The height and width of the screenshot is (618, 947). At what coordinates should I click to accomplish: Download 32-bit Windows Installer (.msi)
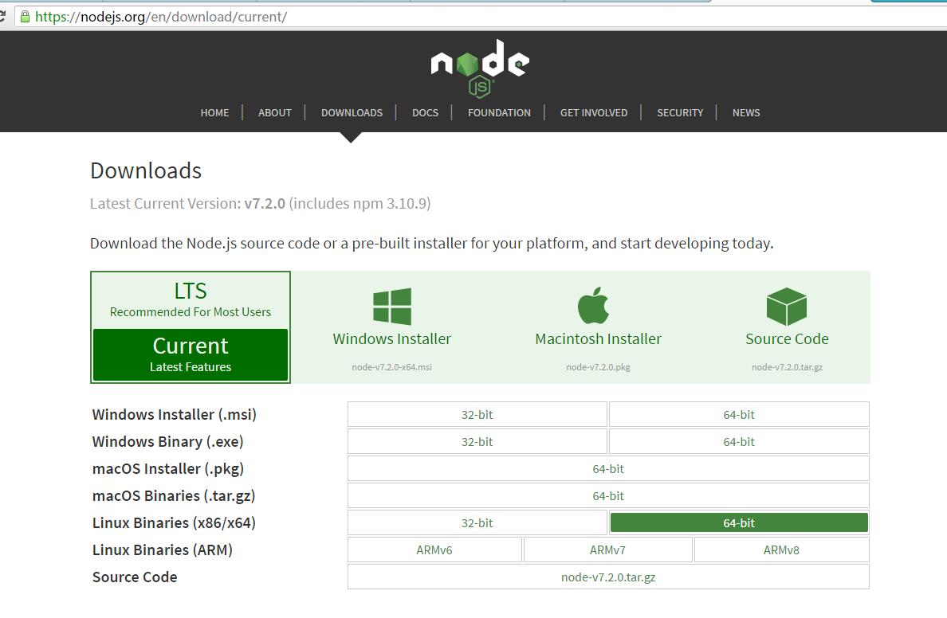coord(477,415)
